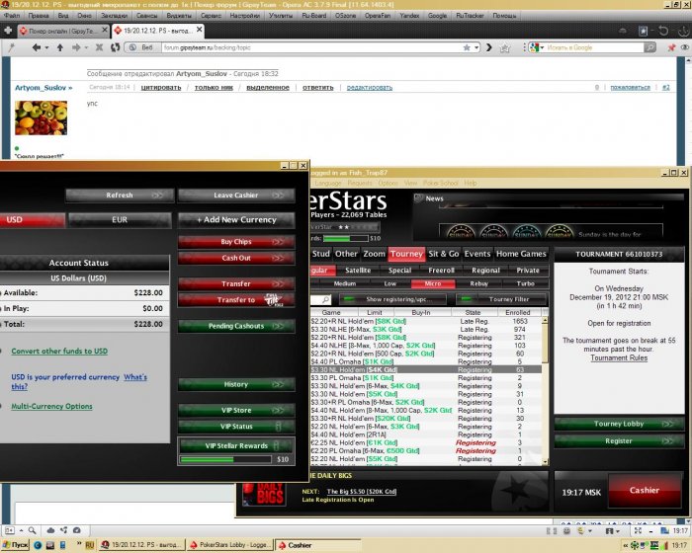Toggle Micro stakes filter in lobby

click(x=433, y=283)
